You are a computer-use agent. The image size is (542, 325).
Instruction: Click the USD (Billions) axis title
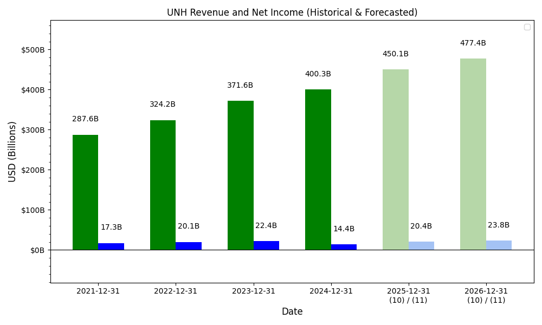[x=12, y=152]
